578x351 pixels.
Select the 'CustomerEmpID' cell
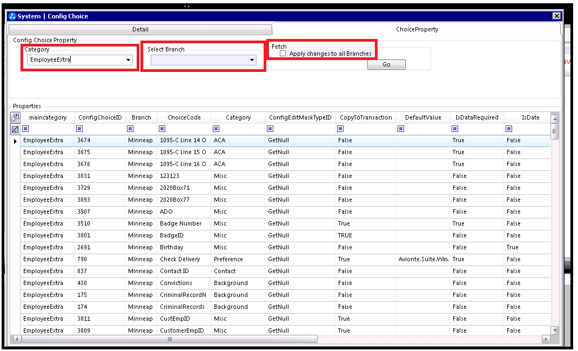184,330
